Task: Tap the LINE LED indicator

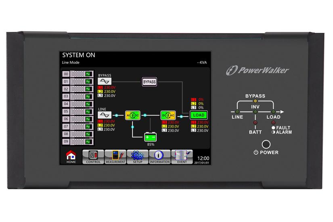Action: [x=237, y=112]
